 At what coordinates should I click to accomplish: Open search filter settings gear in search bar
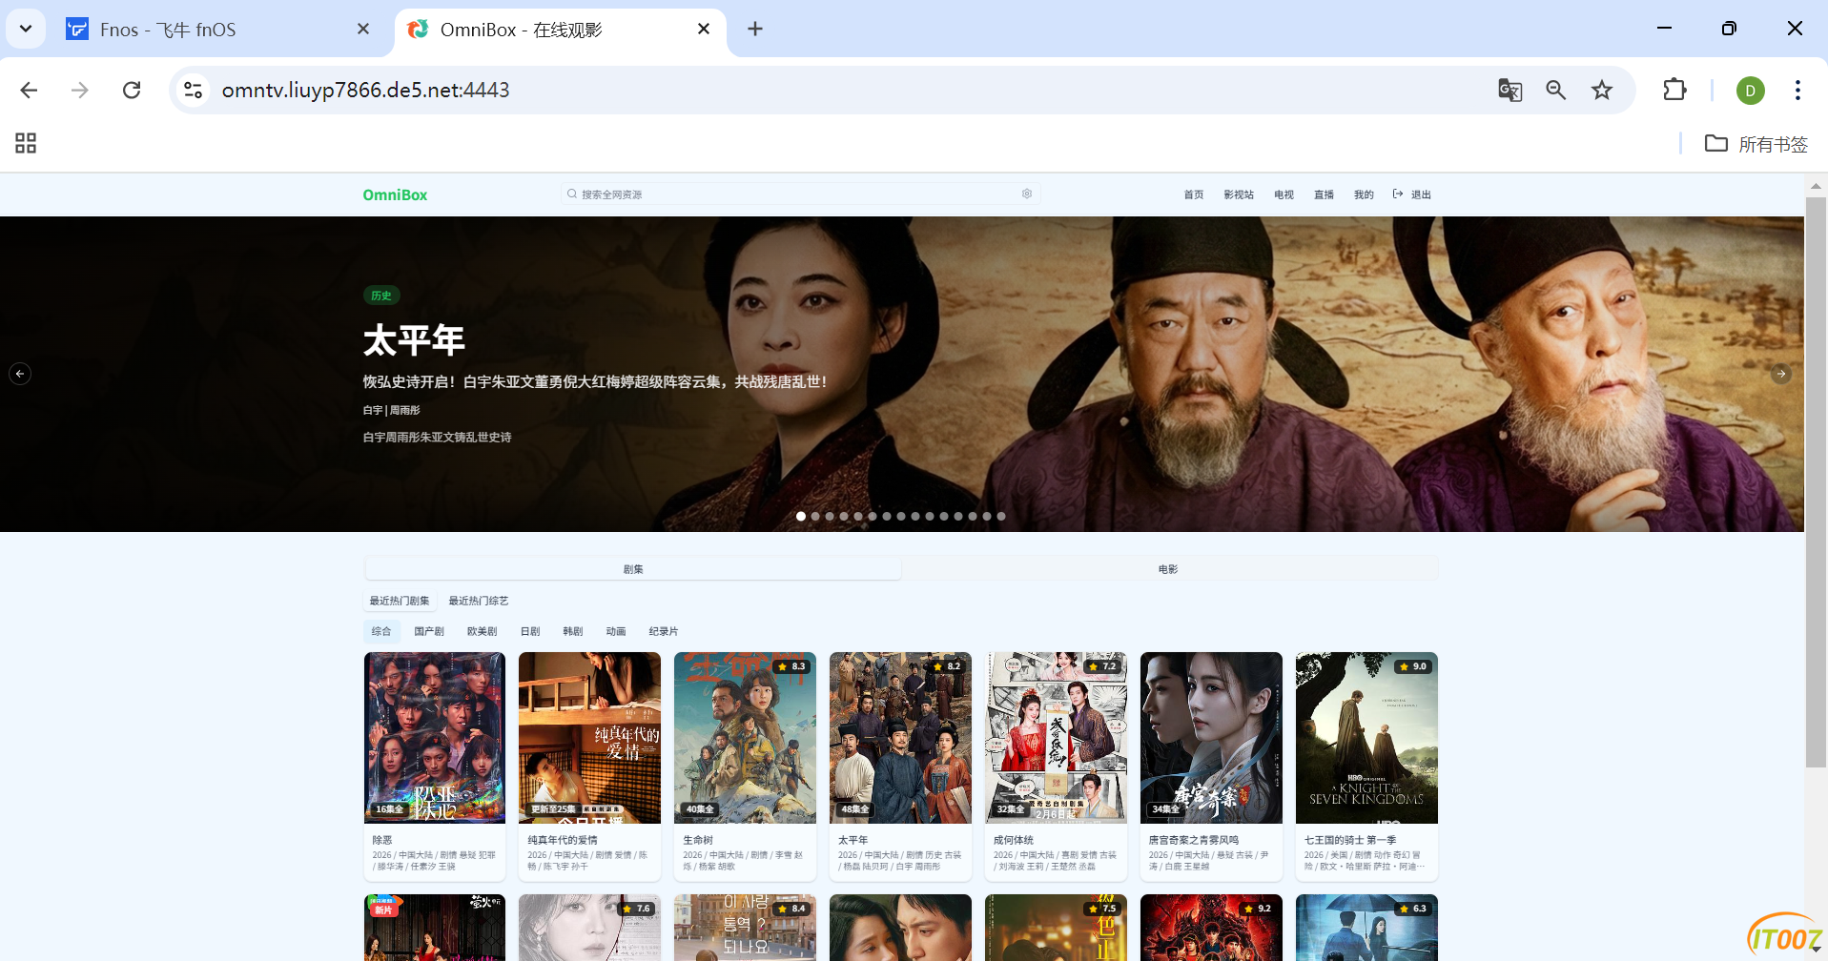1027,193
